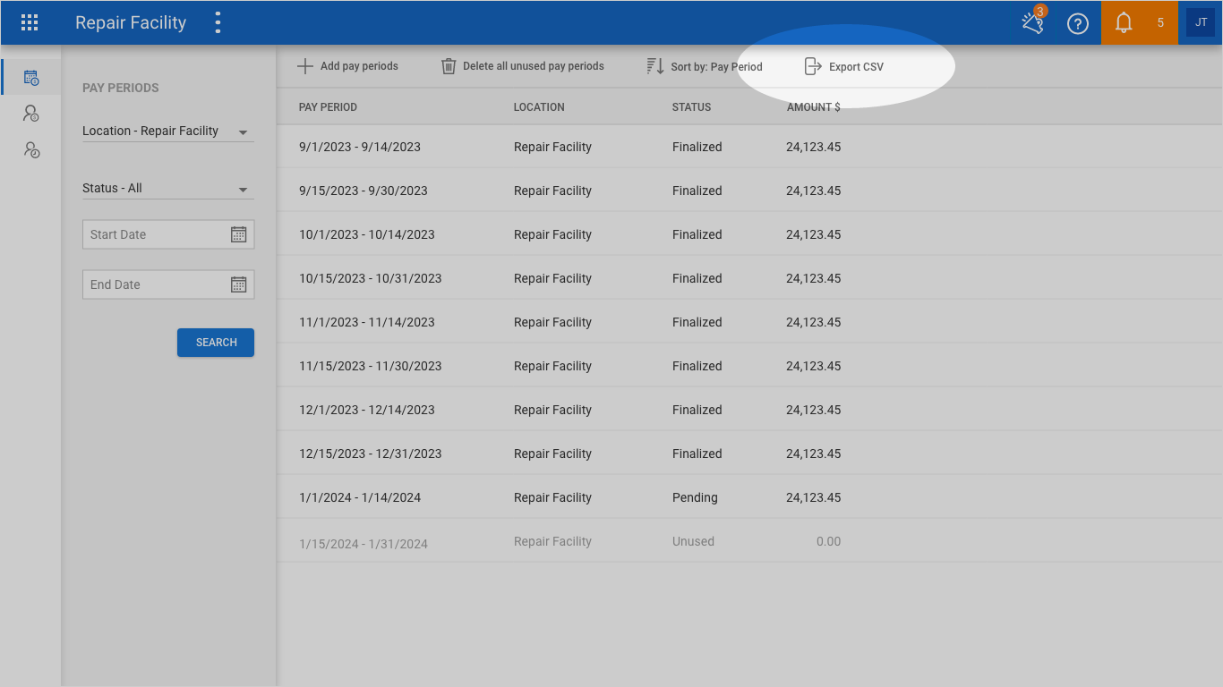Open the JT user avatar
Screen dimensions: 1223x687
tap(1201, 22)
